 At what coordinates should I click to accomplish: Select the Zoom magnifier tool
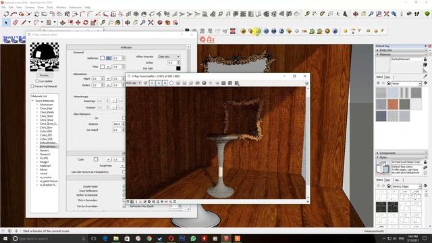[142, 22]
